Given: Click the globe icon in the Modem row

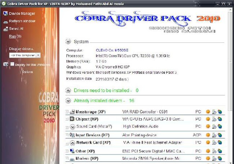Looking at the screenshot, I should tap(220, 158).
